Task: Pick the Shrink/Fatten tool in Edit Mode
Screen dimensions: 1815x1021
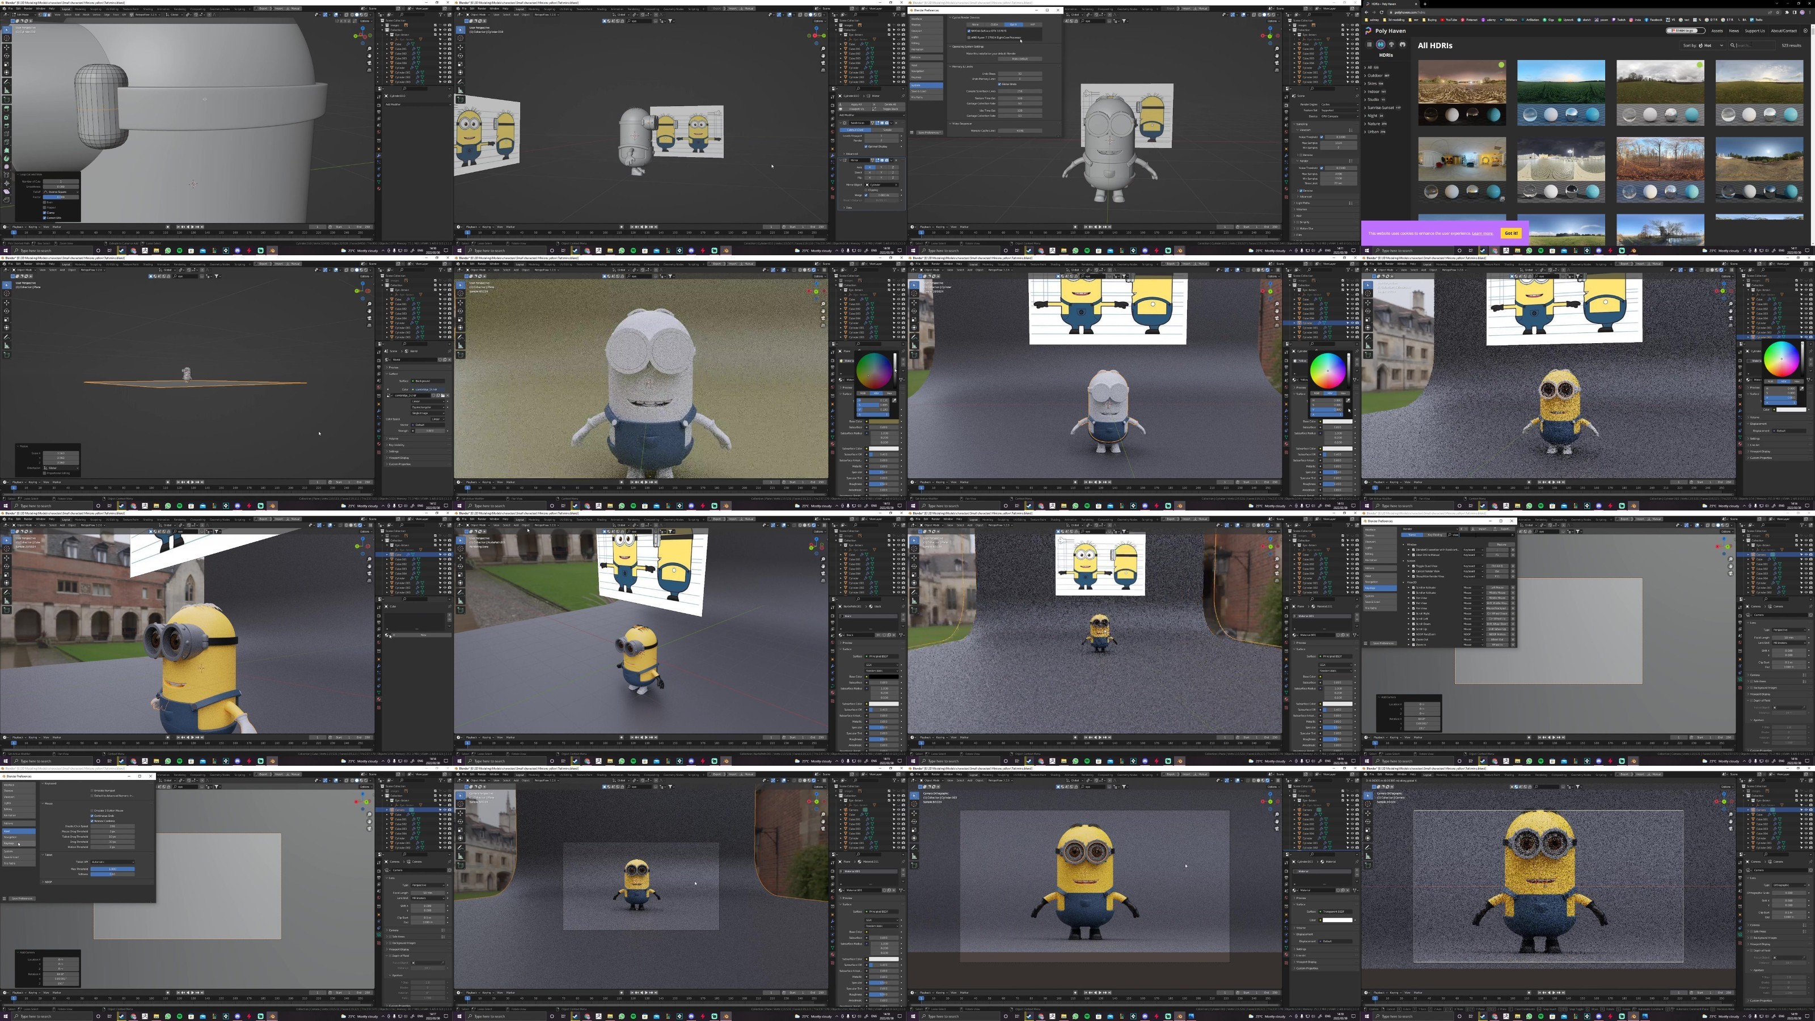Action: pos(6,183)
